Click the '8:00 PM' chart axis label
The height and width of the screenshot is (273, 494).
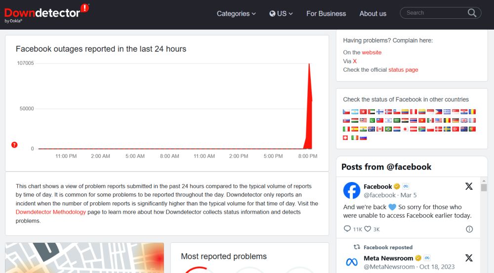(x=307, y=156)
